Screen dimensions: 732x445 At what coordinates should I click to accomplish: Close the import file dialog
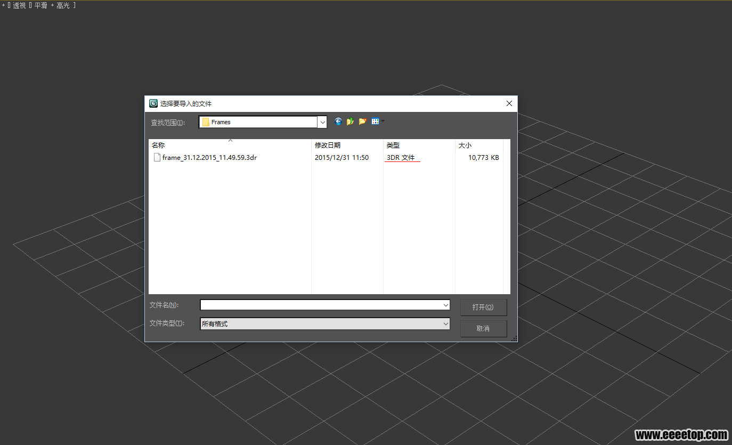(x=509, y=104)
